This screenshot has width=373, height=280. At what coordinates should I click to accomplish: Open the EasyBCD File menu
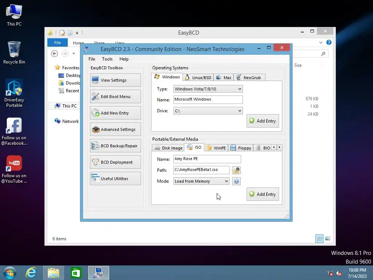click(92, 59)
